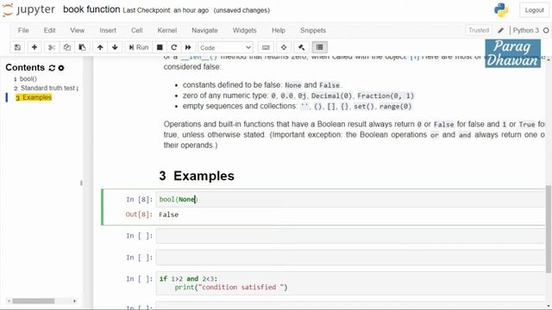
Task: Toggle the table of contents sidebar icon
Action: pyautogui.click(x=319, y=47)
